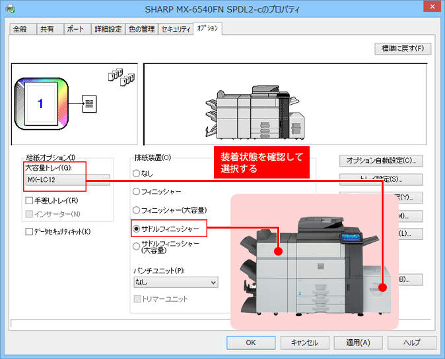Click the printer icon in the title bar
Viewport: 445px width, 359px height.
point(9,10)
